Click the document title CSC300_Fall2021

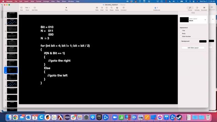111,5
